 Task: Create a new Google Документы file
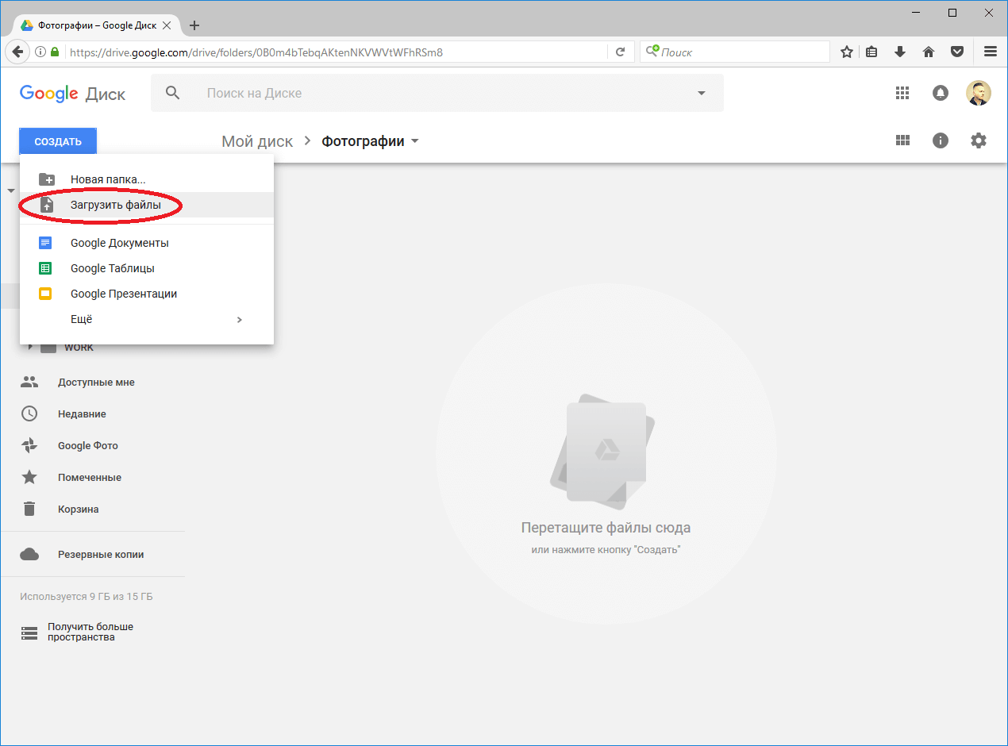coord(119,243)
